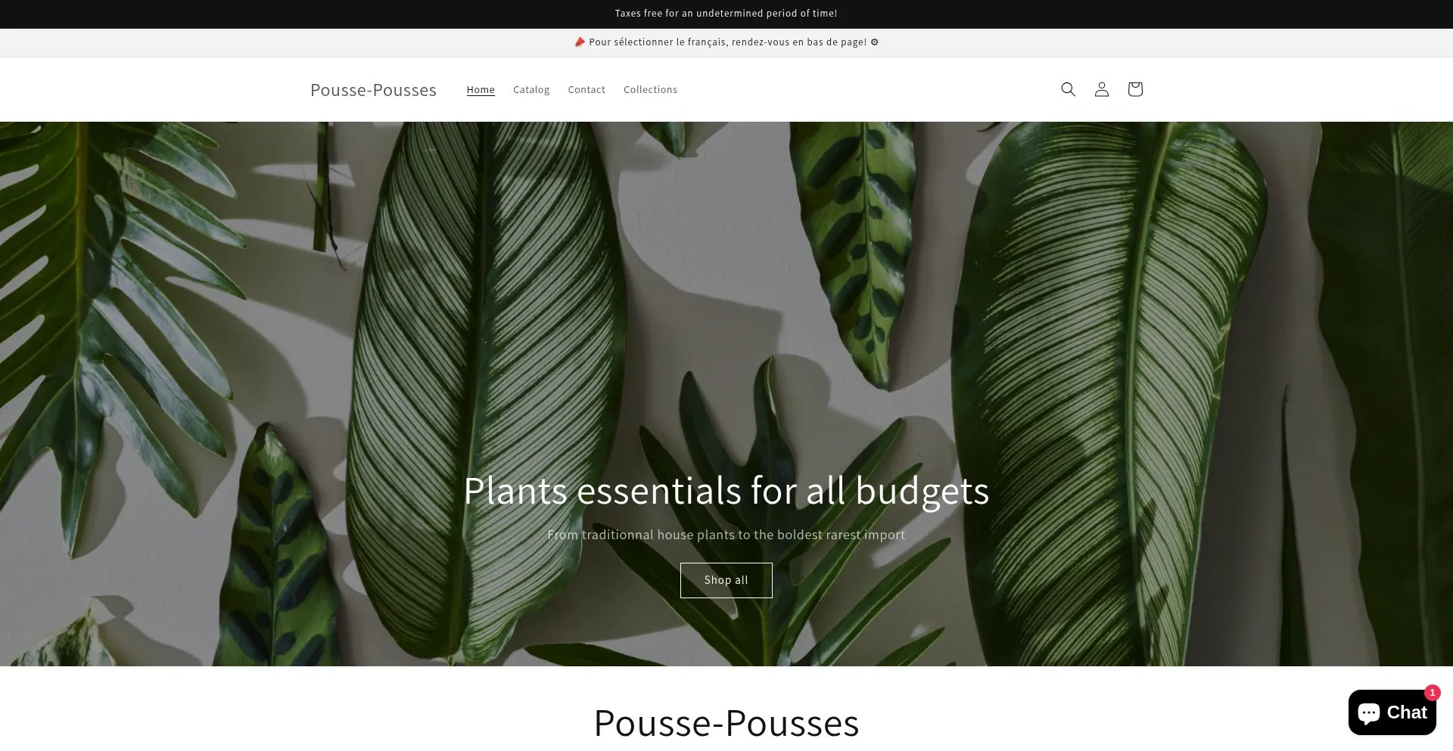Open the Collections menu item
The height and width of the screenshot is (751, 1453).
point(650,89)
